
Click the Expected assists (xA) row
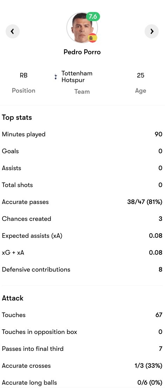pos(82,236)
